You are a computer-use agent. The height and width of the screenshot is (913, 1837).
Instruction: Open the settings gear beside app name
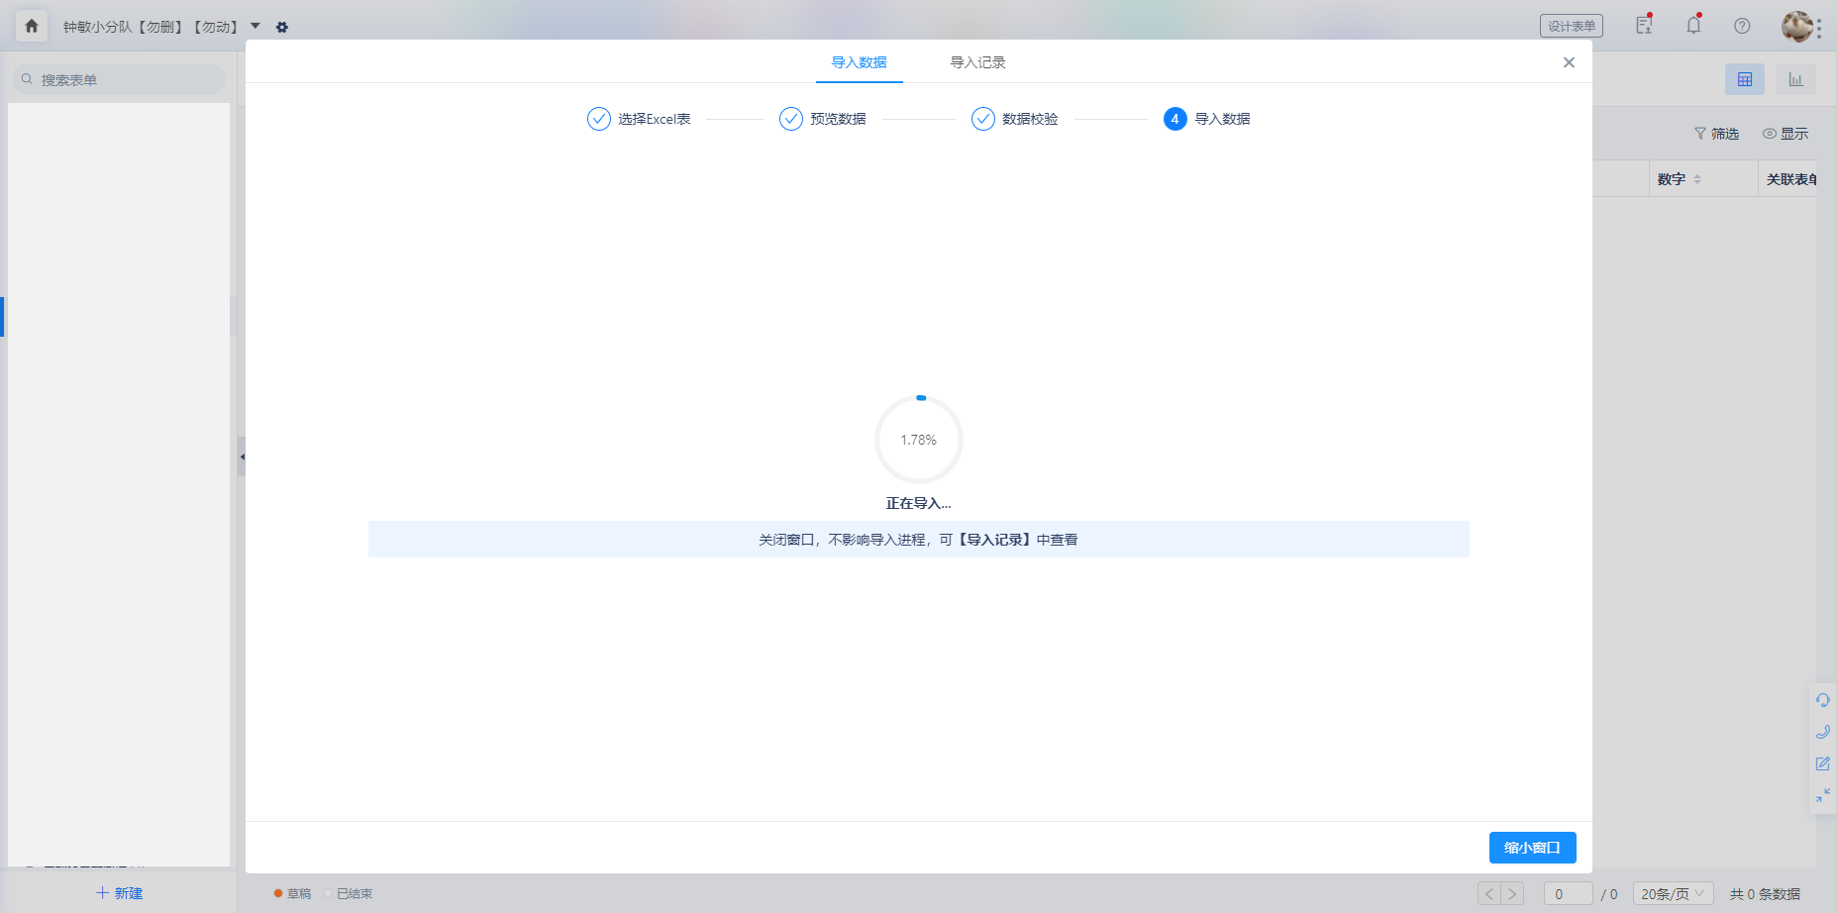(282, 27)
